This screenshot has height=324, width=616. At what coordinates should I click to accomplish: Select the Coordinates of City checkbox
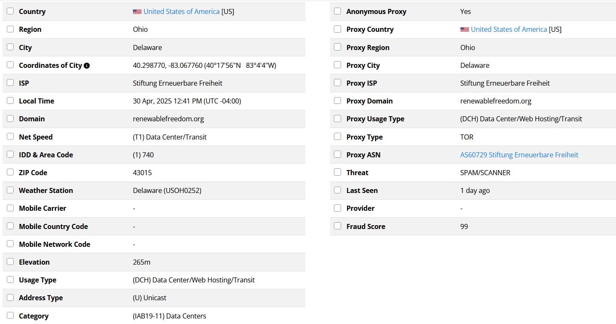click(10, 65)
